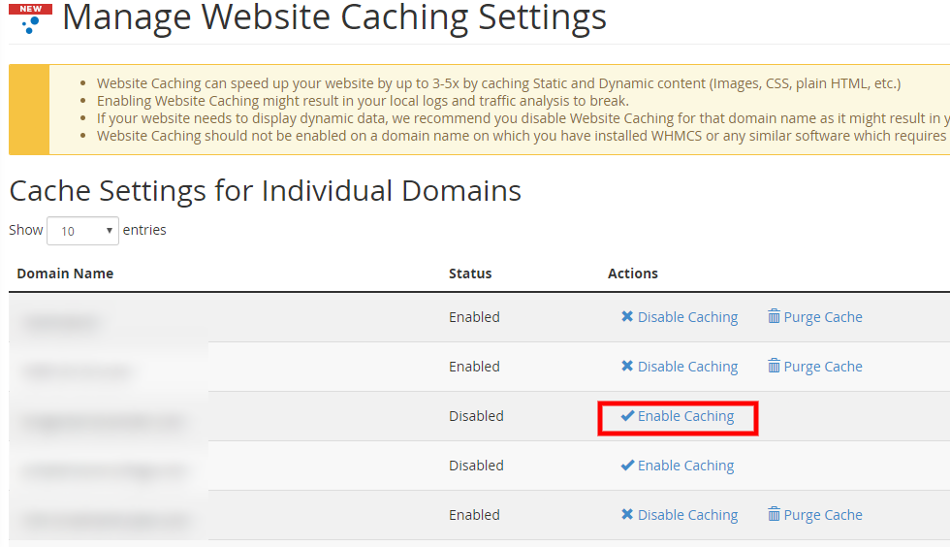Click Disable Caching link for the first domain
Image resolution: width=950 pixels, height=547 pixels.
point(687,317)
